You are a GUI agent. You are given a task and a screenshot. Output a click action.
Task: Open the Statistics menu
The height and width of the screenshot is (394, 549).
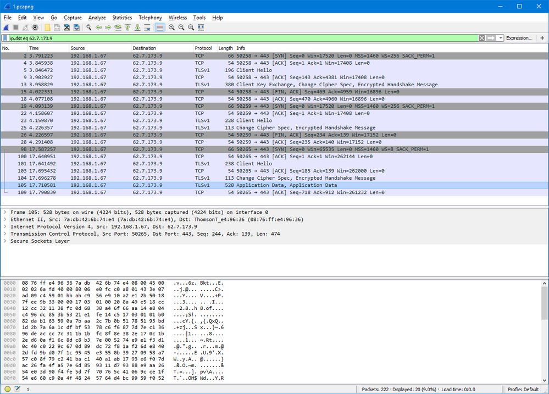pyautogui.click(x=122, y=18)
